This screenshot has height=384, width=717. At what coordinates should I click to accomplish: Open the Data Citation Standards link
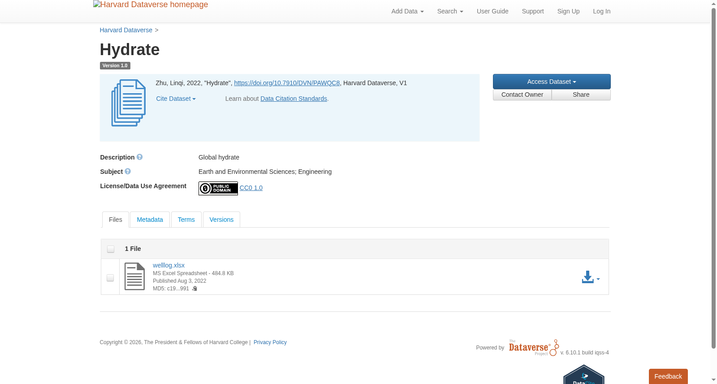[x=294, y=99]
